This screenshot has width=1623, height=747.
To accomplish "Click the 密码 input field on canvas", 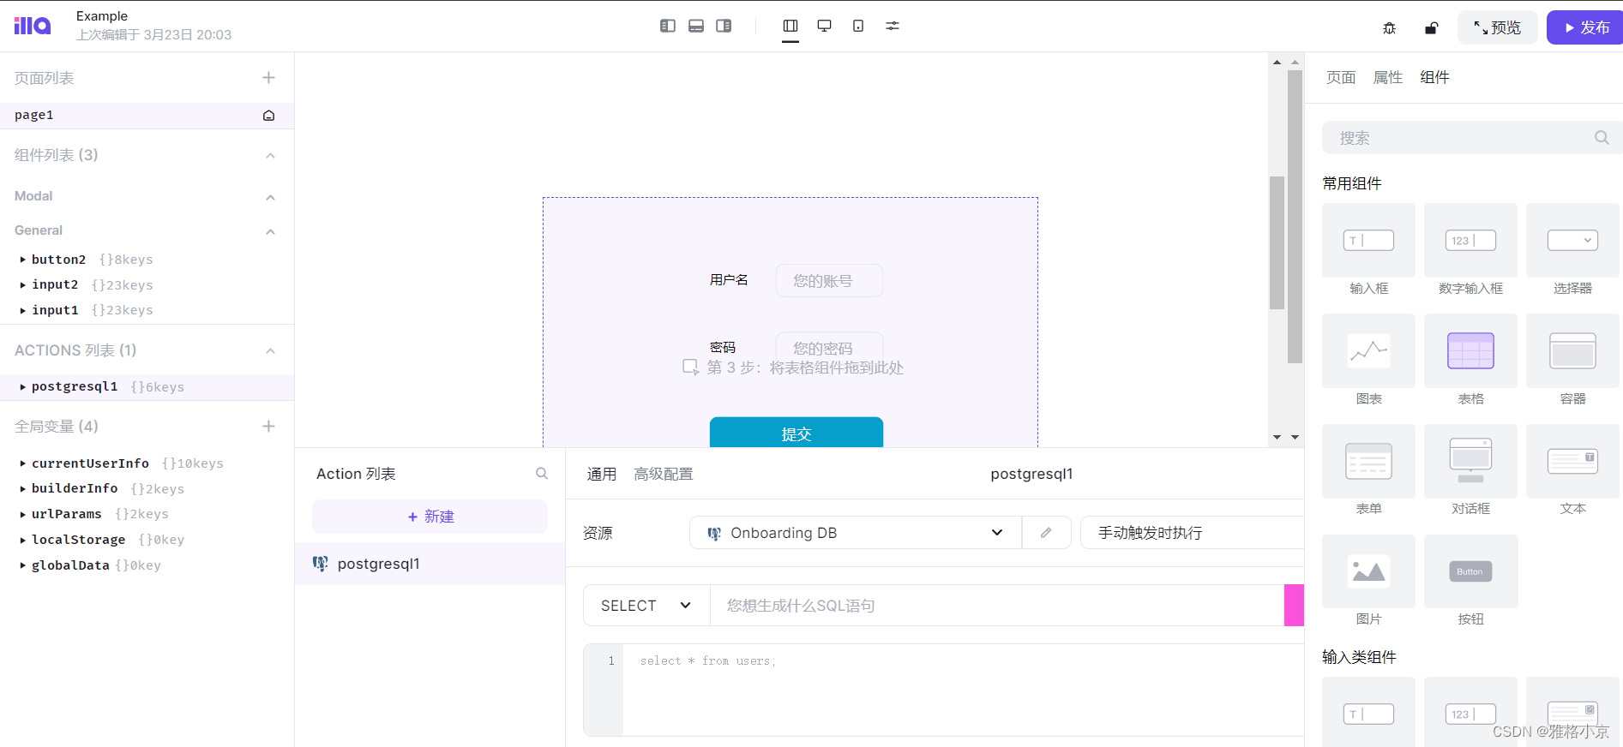I will 829,347.
